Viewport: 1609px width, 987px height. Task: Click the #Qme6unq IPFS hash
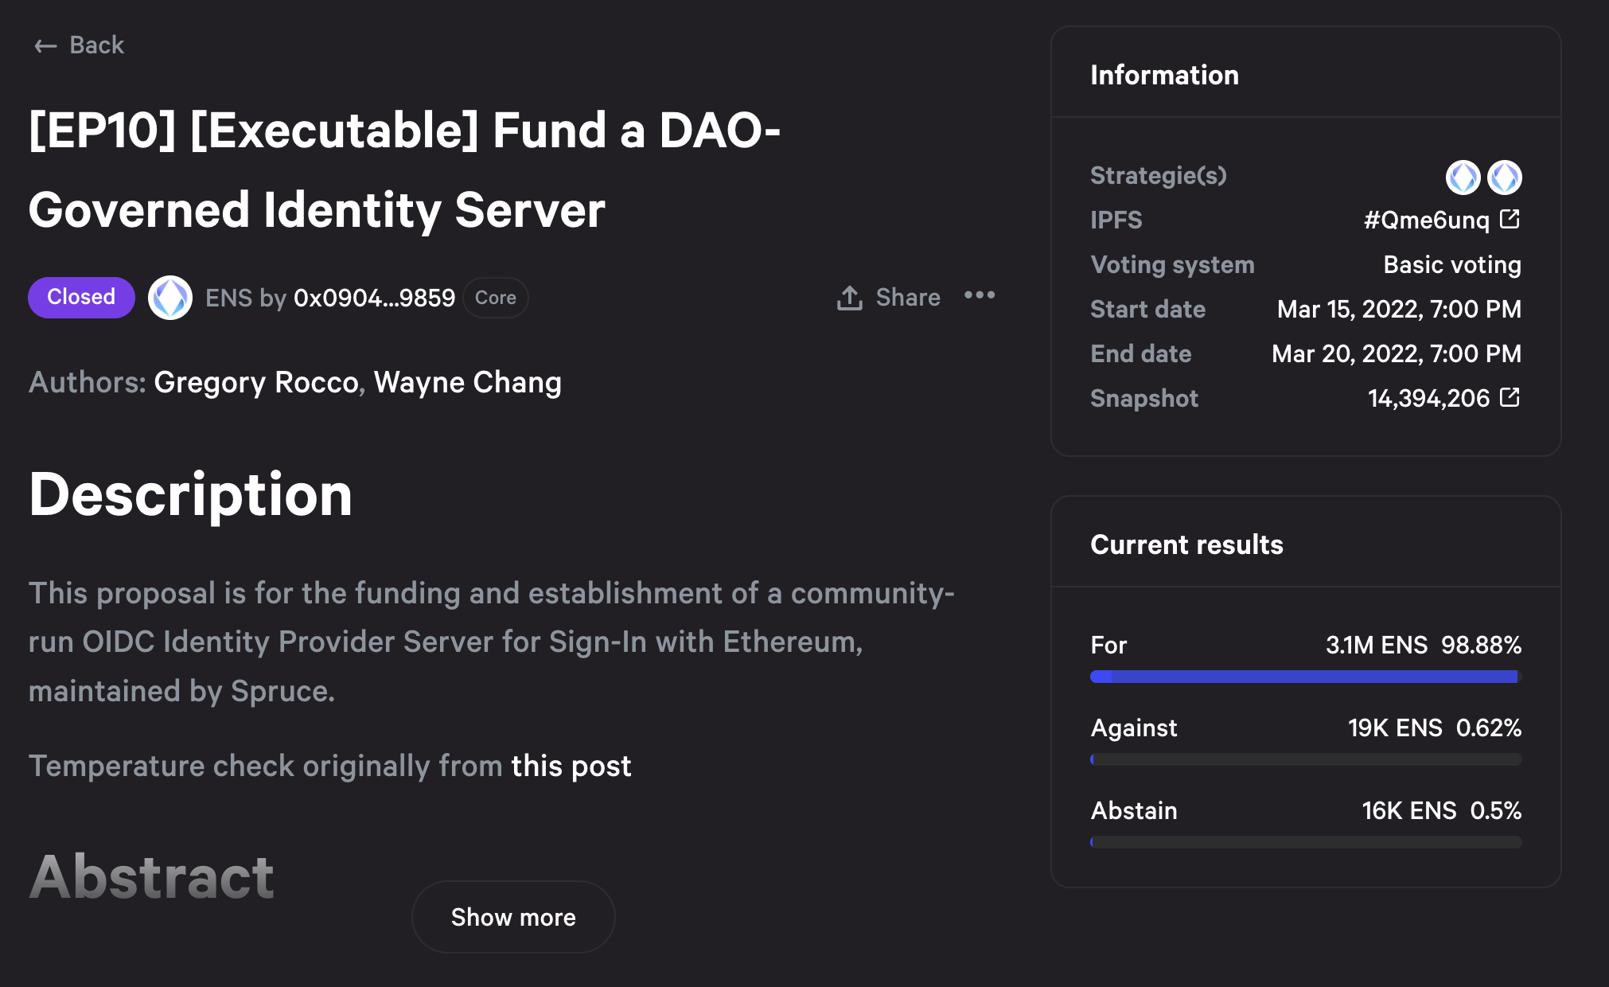pos(1426,220)
